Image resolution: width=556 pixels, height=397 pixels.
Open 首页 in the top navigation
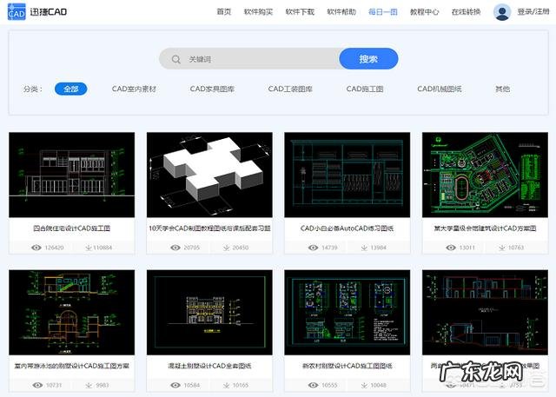click(x=224, y=11)
